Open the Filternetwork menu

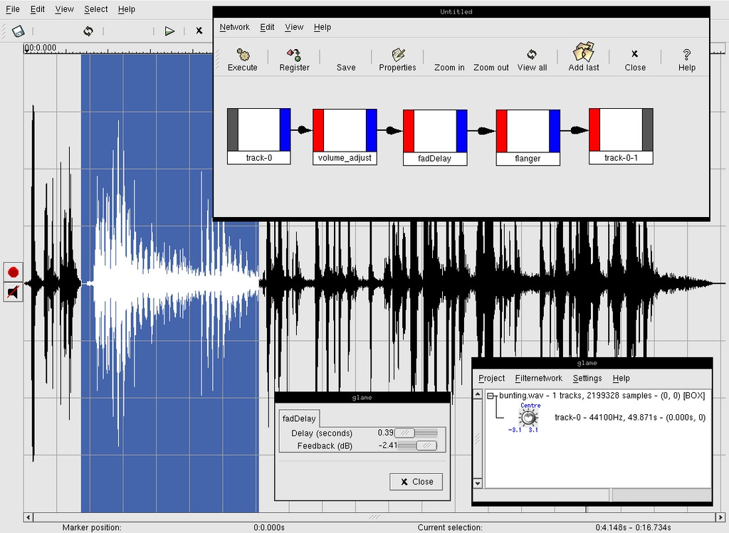click(x=538, y=379)
